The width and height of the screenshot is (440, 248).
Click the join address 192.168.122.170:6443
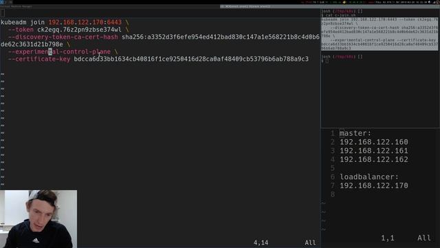click(x=85, y=22)
